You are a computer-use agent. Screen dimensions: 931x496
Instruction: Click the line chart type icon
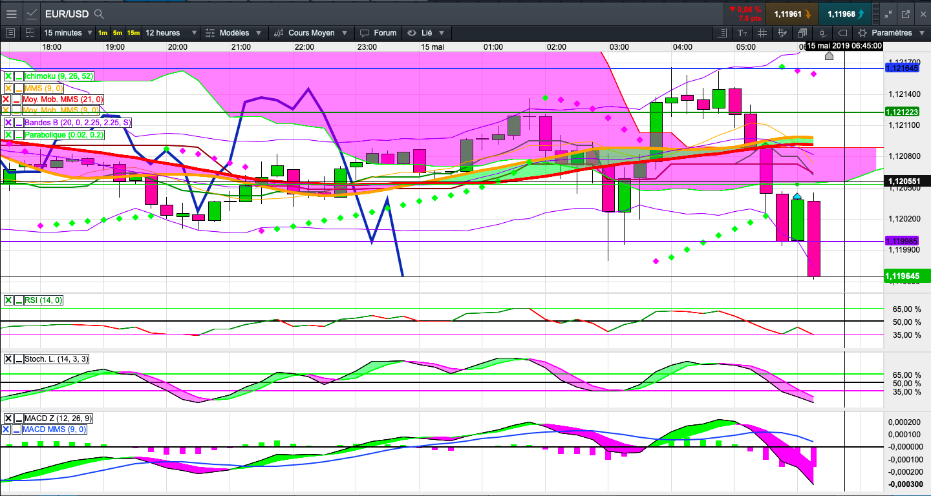click(x=32, y=14)
